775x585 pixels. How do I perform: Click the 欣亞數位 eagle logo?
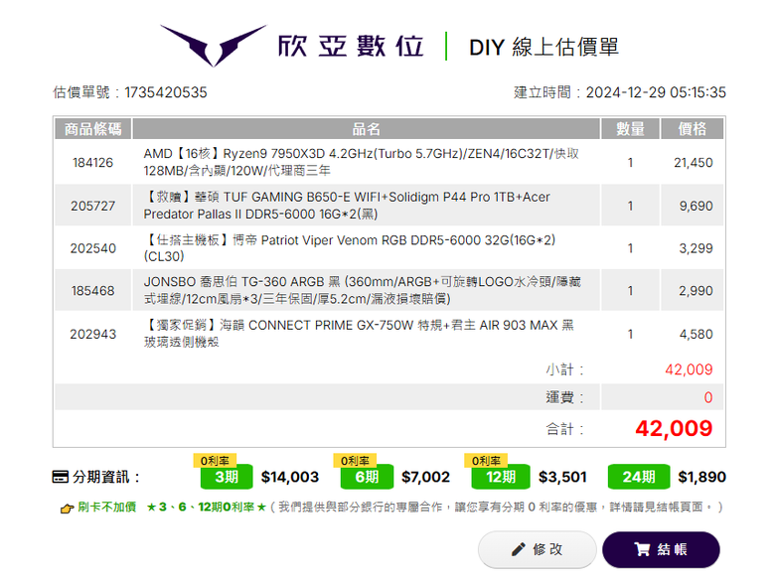point(213,46)
